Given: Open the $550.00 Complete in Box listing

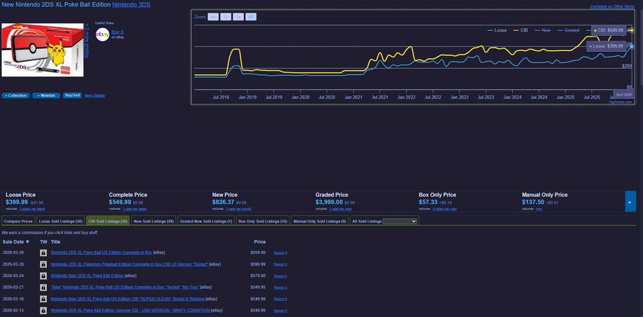Looking at the screenshot, I should (102, 253).
